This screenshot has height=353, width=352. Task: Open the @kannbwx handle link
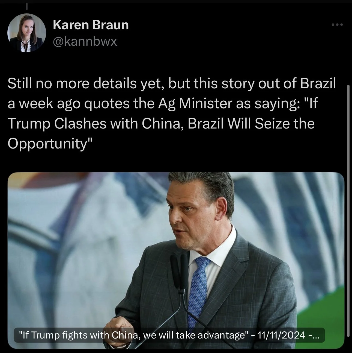(x=85, y=41)
